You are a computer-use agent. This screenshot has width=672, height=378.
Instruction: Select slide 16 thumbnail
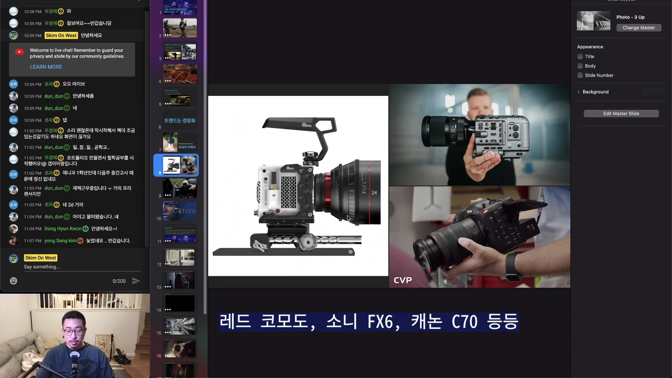180,349
